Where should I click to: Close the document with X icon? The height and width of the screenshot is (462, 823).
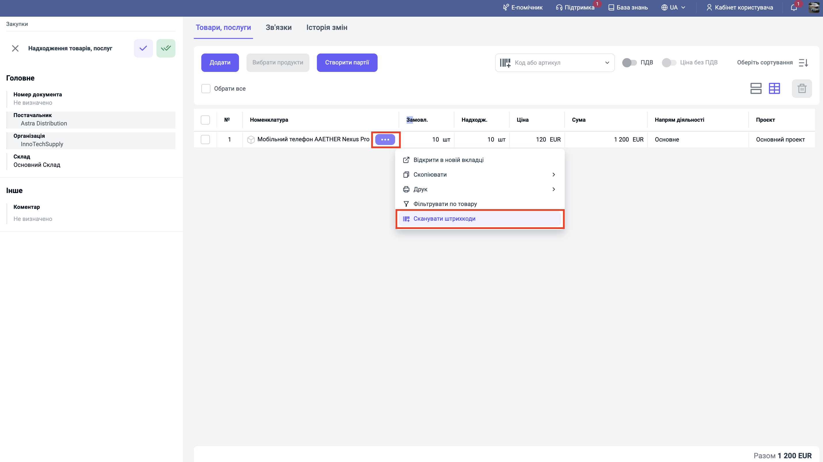(15, 48)
